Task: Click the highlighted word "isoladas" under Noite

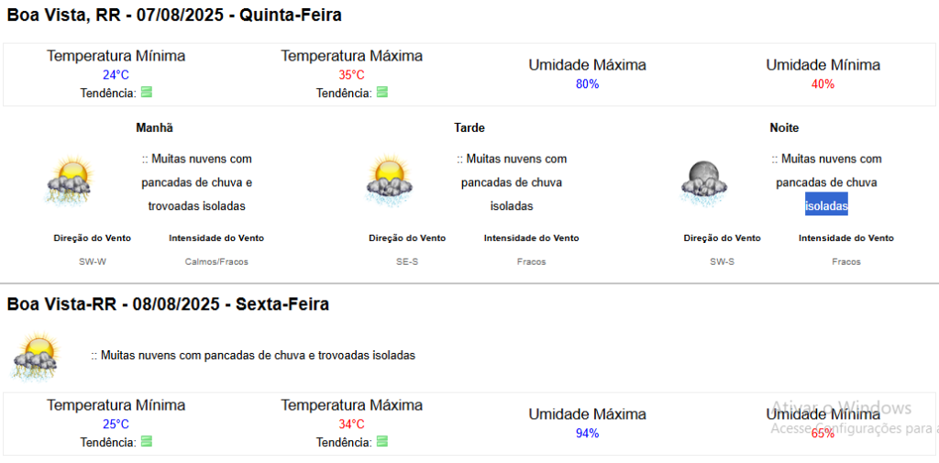Action: (826, 206)
